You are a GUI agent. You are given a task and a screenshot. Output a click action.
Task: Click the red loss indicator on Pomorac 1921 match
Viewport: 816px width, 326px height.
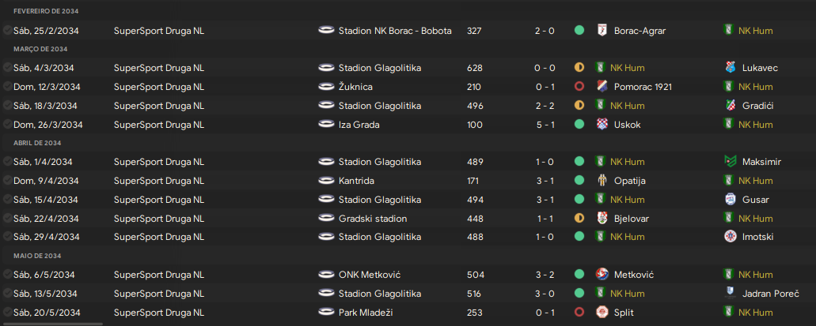pos(579,86)
